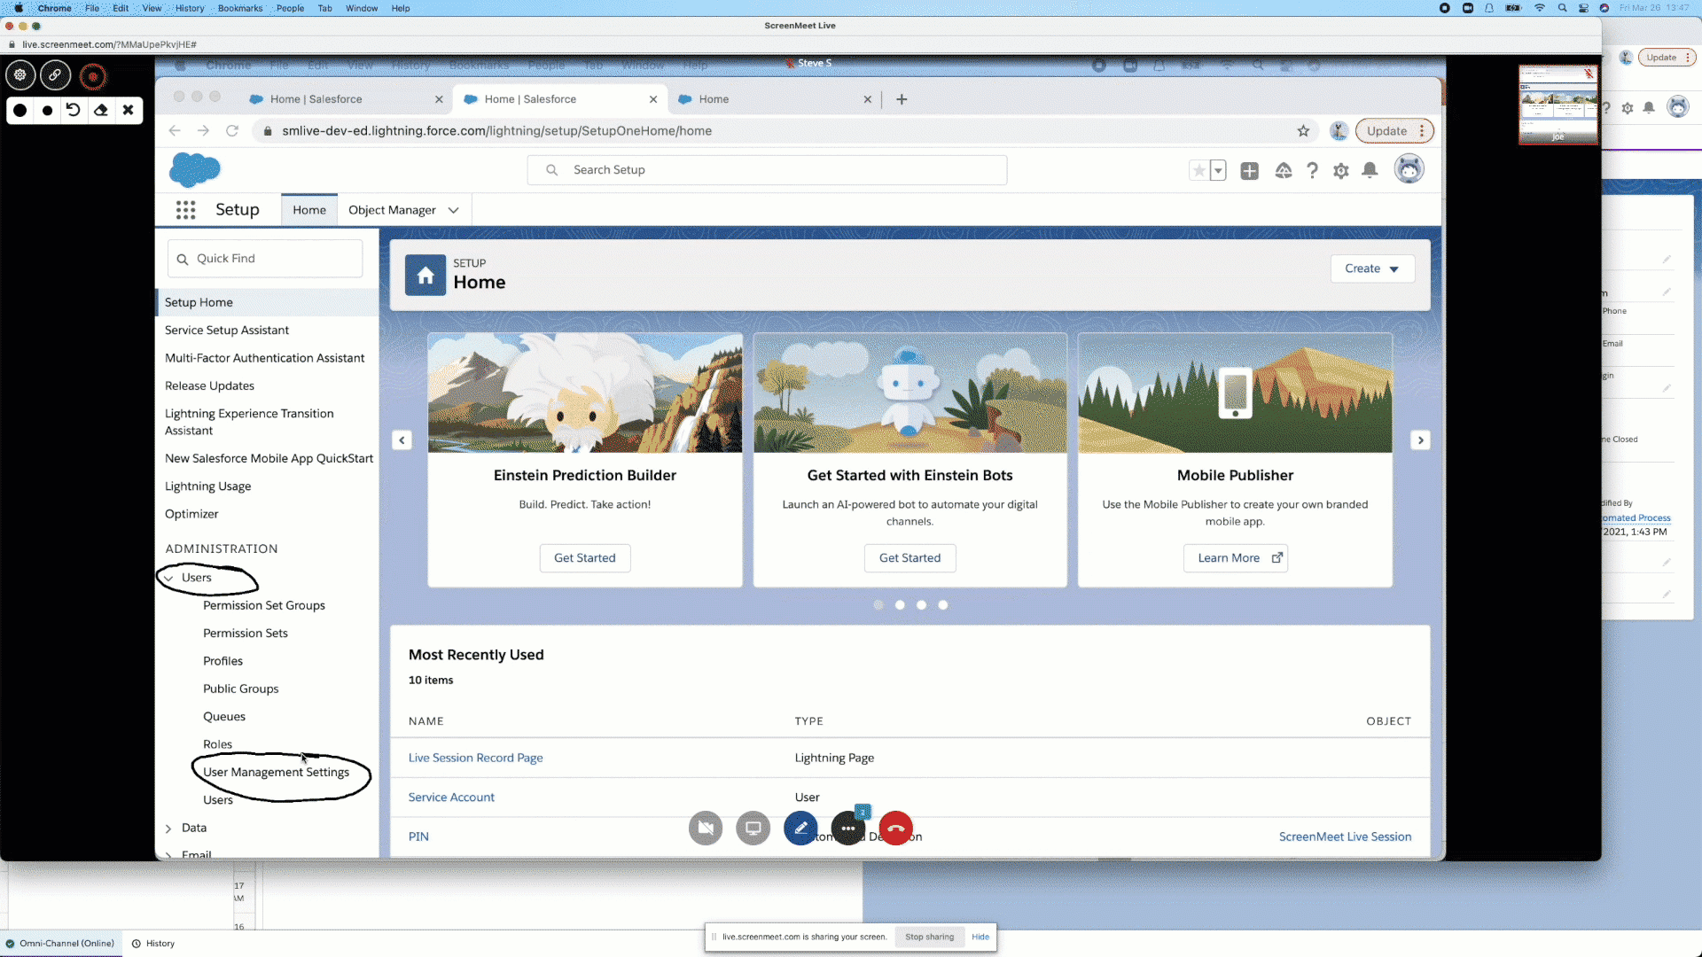Open the macOS History menu
This screenshot has width=1702, height=957.
190,8
